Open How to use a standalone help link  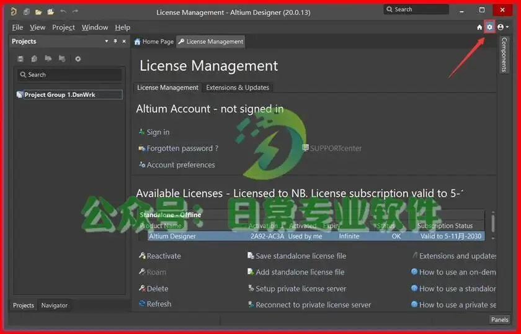tap(453, 289)
